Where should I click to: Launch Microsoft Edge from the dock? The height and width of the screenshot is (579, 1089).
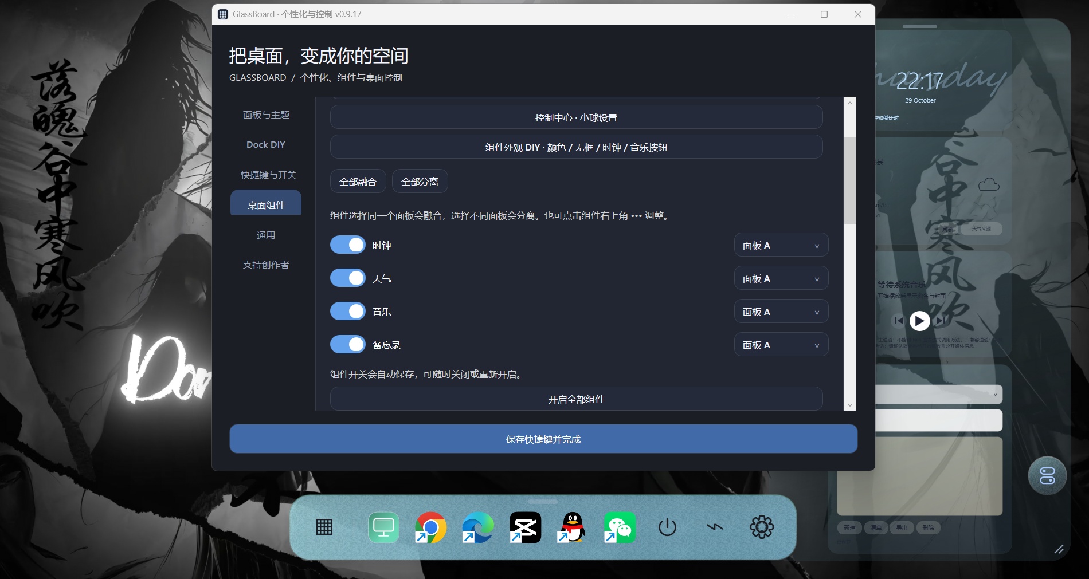[478, 527]
